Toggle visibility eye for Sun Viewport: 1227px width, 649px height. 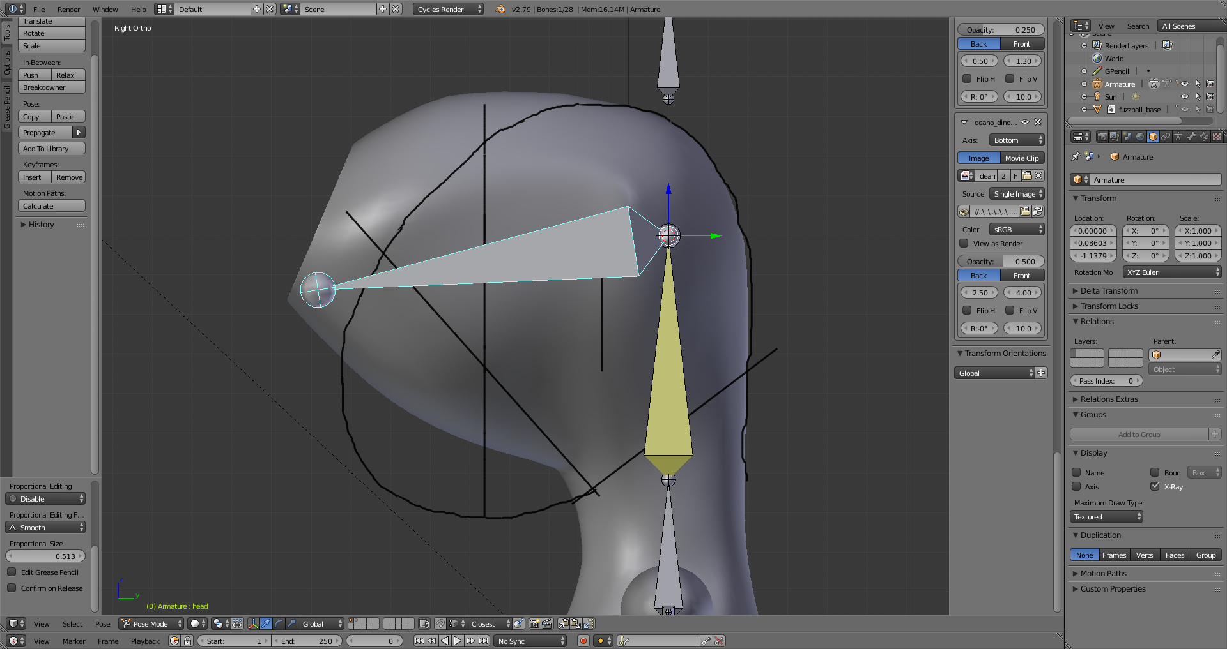pos(1185,97)
